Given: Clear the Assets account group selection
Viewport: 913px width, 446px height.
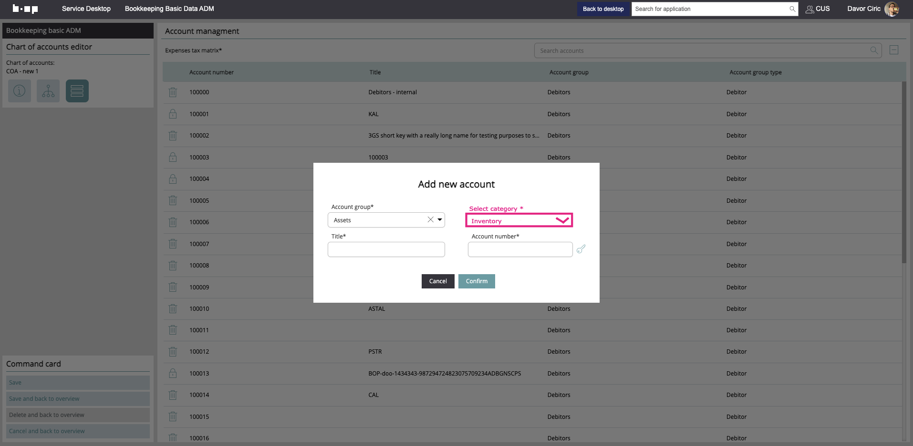Looking at the screenshot, I should click(430, 220).
